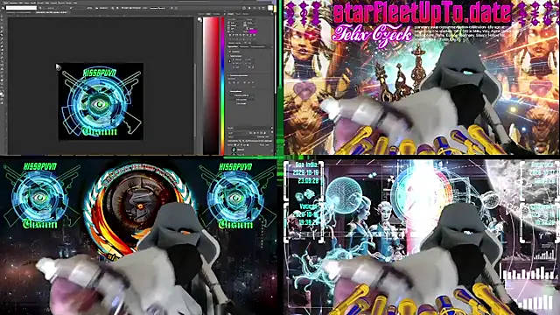Click the white font family input field
Image resolution: width=560 pixels, height=315 pixels.
click(x=21, y=8)
